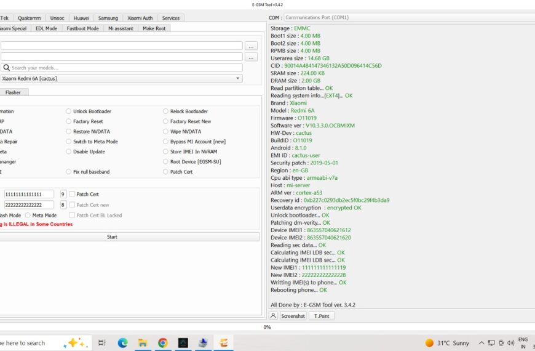Open the Services tab
The image size is (535, 351).
(x=171, y=18)
